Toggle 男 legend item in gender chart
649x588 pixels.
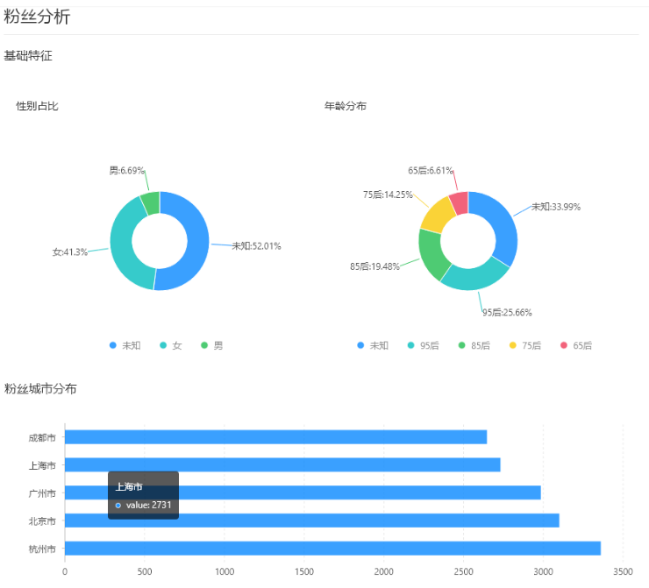[211, 345]
